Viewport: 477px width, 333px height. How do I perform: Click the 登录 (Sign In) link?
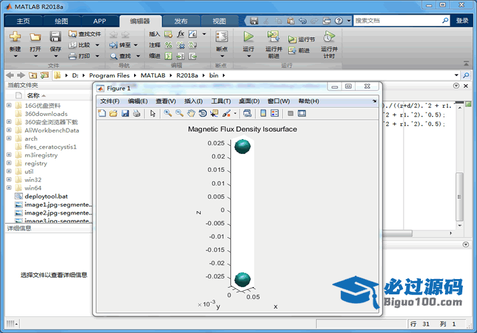[x=462, y=21]
